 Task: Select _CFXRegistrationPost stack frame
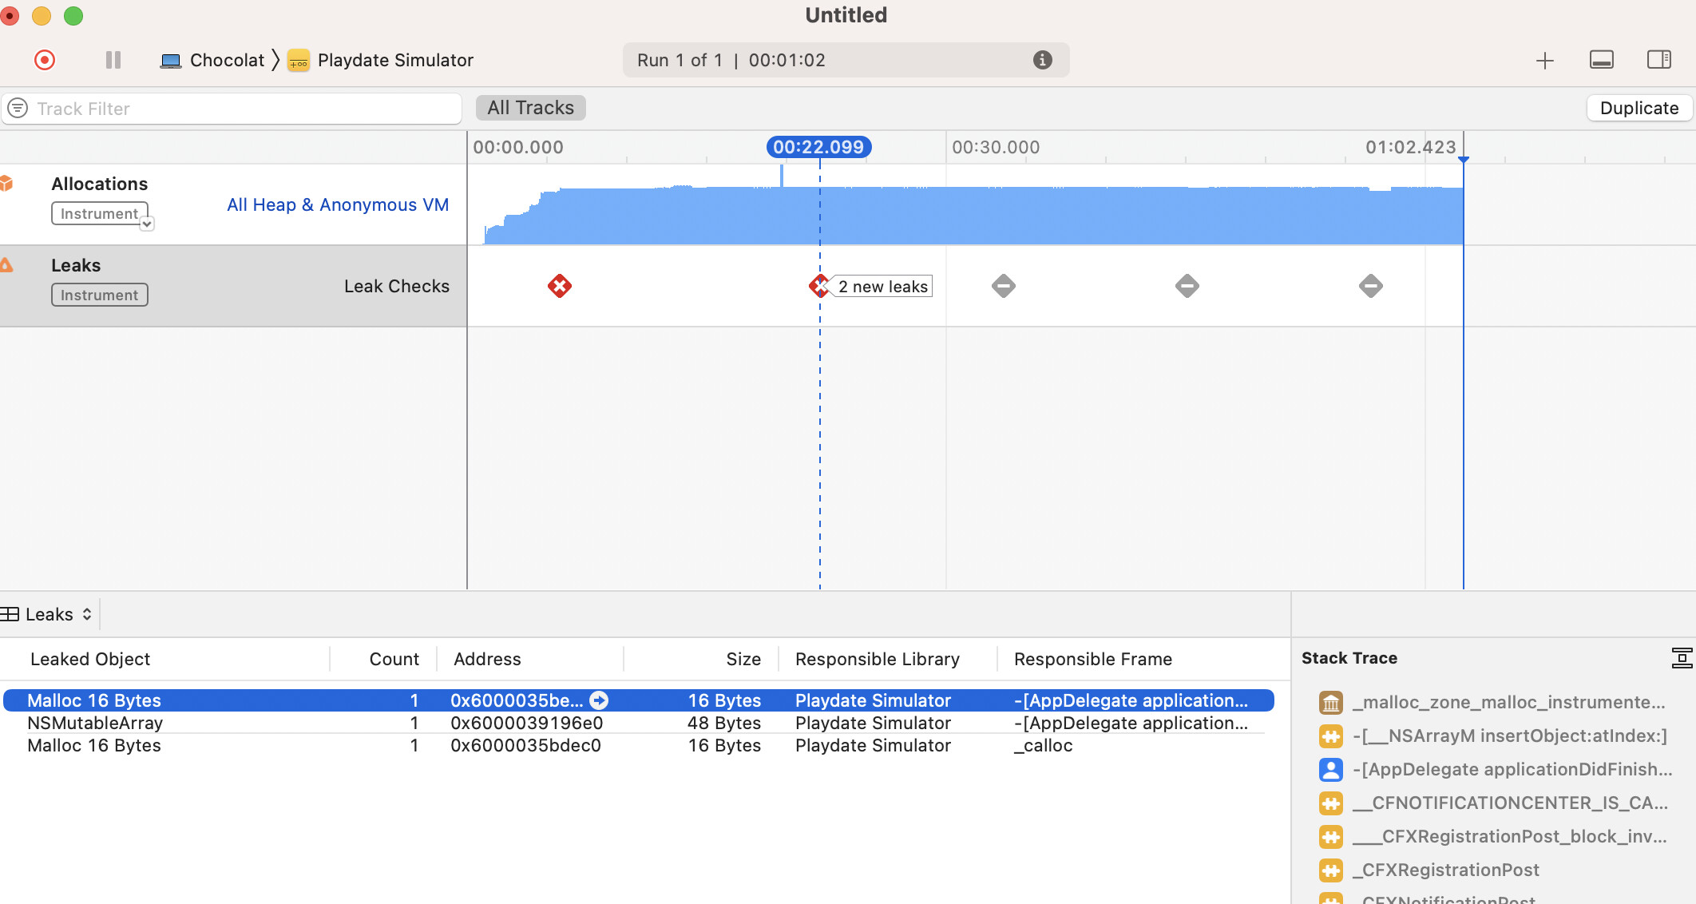[x=1429, y=870]
